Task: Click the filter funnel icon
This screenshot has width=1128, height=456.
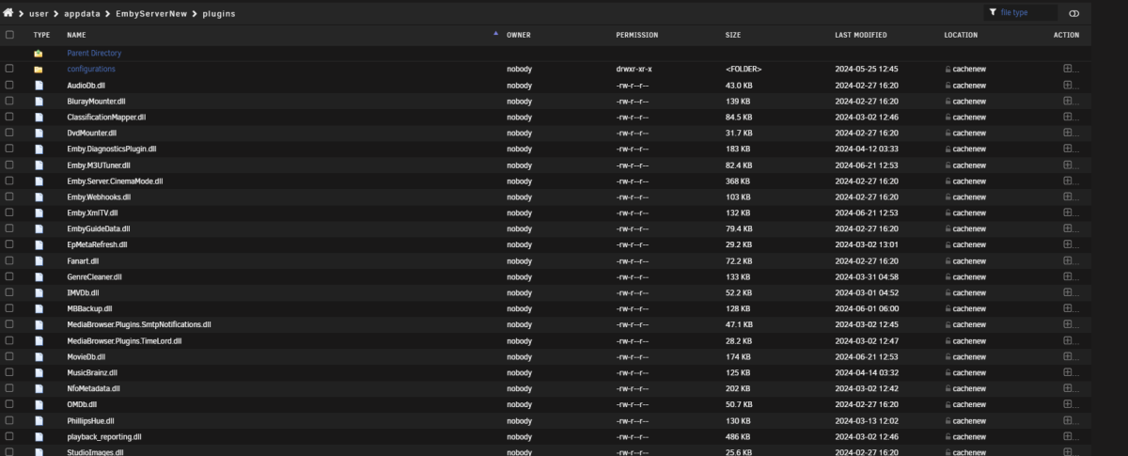Action: click(x=993, y=12)
